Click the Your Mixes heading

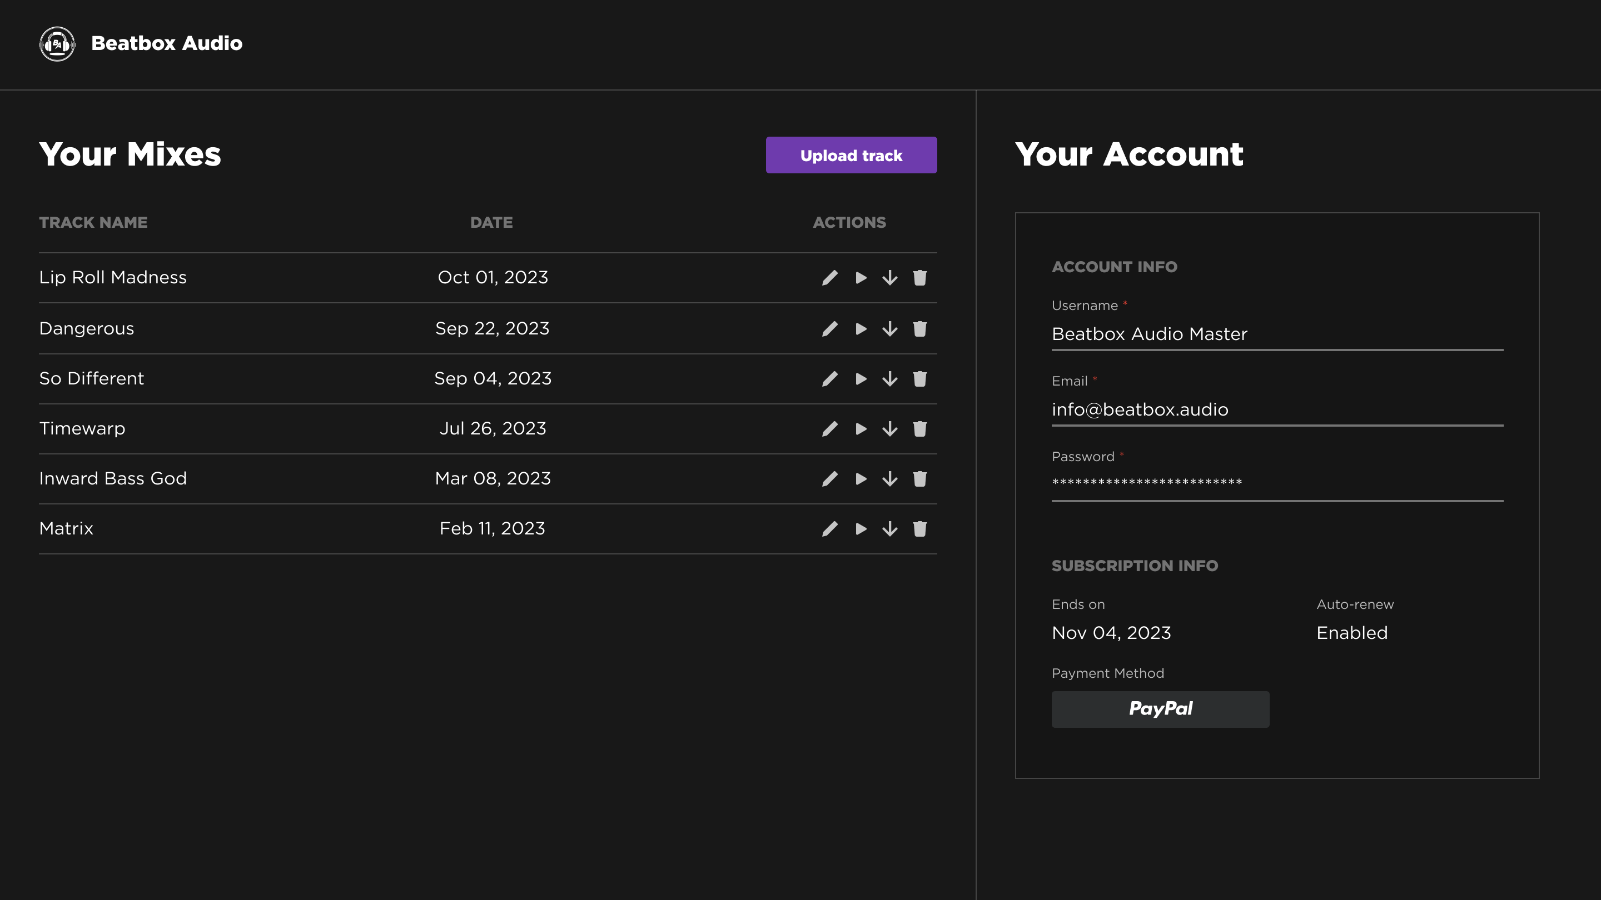[x=130, y=154]
